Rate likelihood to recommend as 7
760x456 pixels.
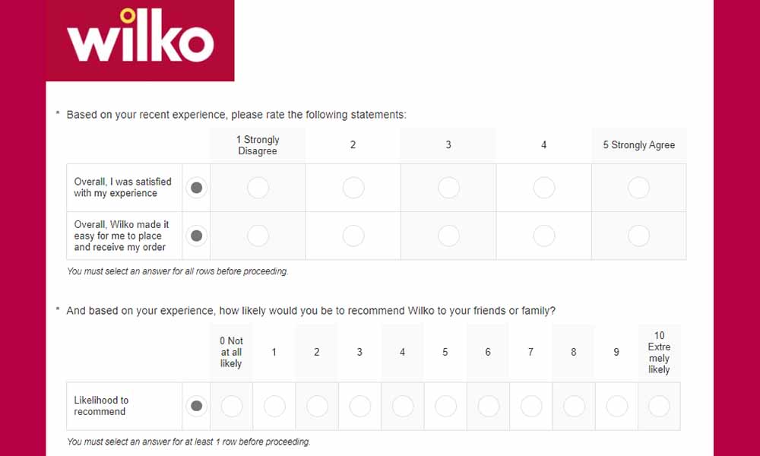tap(531, 406)
